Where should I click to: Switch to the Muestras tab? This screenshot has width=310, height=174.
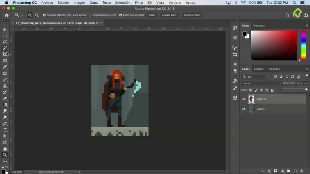tap(259, 26)
